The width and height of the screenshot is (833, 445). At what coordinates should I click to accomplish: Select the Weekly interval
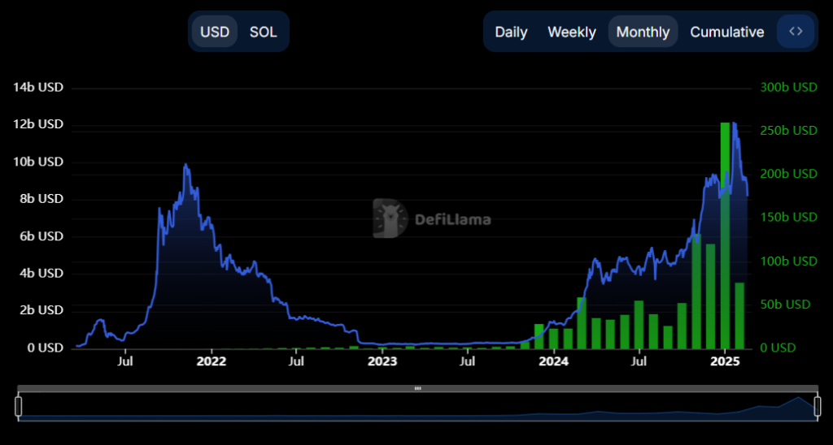point(572,32)
